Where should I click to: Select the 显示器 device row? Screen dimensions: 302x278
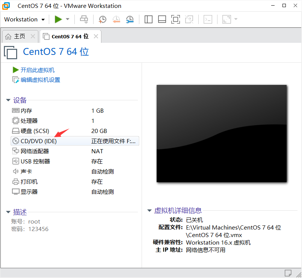click(x=75, y=192)
